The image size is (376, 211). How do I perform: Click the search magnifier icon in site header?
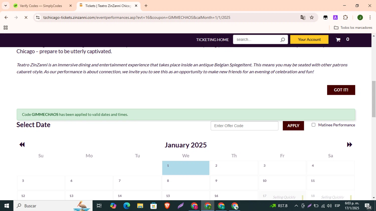(283, 40)
